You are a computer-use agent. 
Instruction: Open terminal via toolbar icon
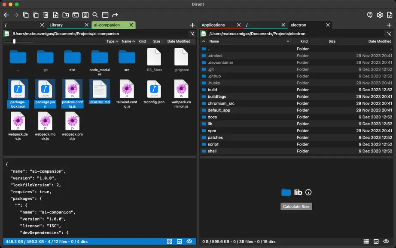click(76, 15)
